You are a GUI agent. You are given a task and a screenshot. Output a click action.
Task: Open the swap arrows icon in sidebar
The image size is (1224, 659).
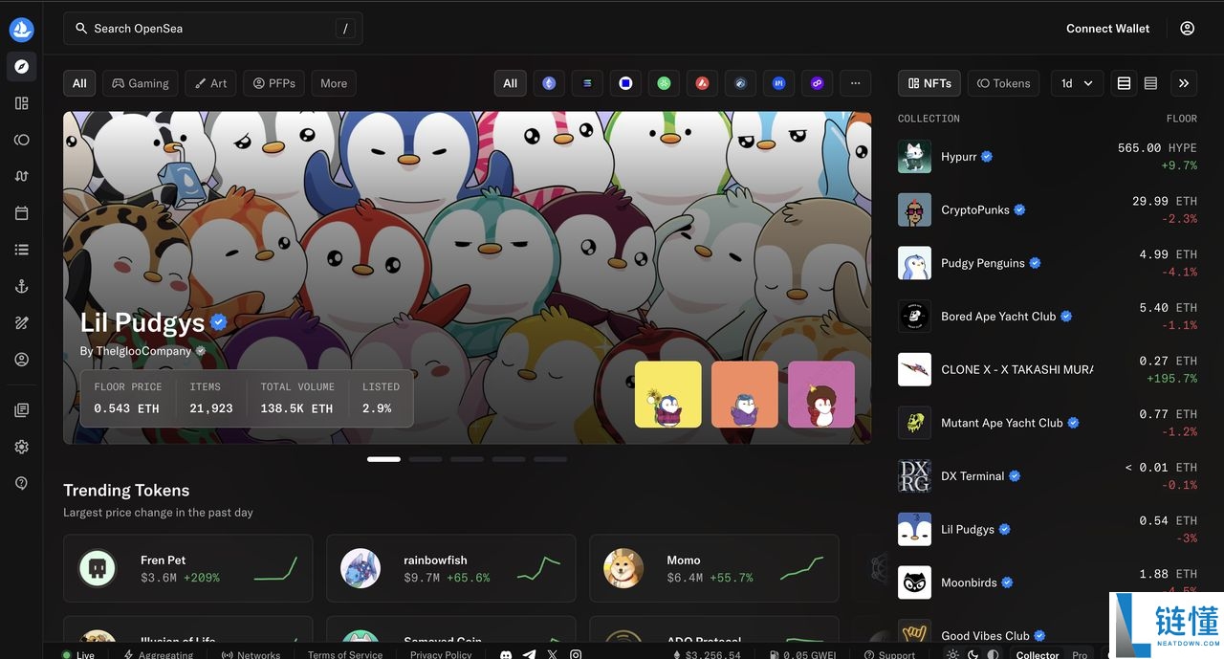pyautogui.click(x=21, y=176)
